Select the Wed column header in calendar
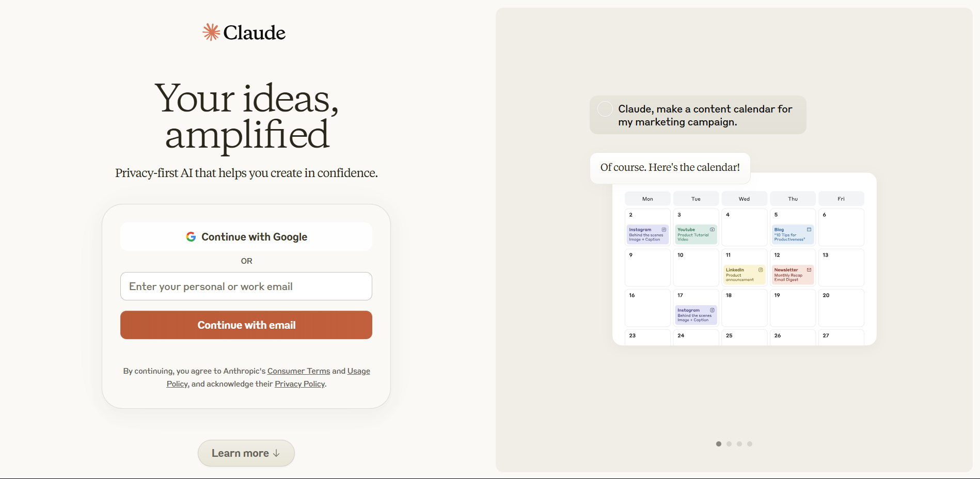 click(x=744, y=199)
